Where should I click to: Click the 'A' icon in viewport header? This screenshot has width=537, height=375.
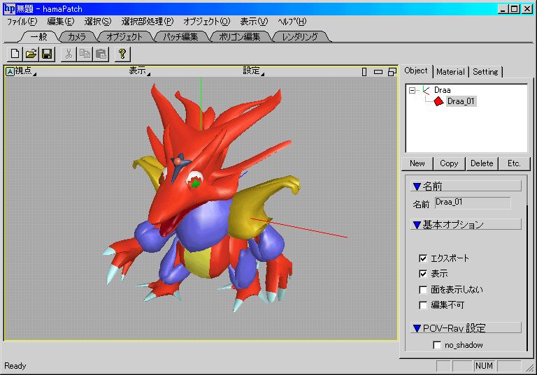click(10, 71)
